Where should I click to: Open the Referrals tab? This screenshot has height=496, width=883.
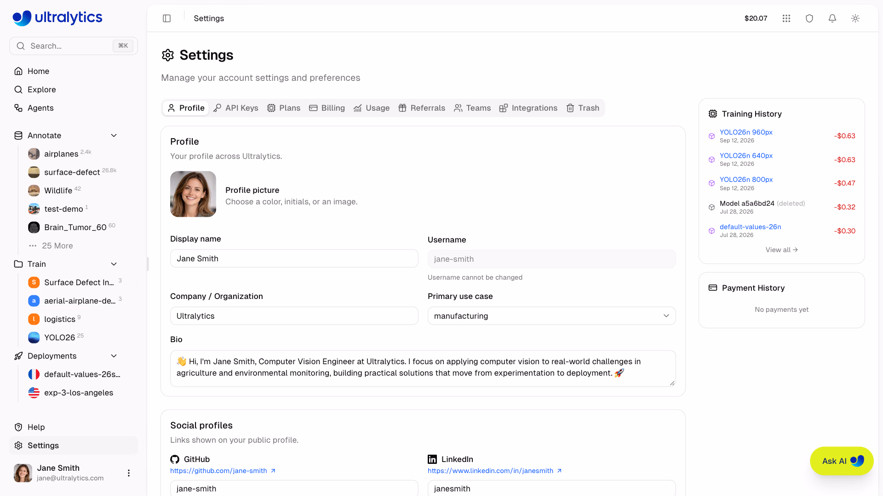tap(422, 108)
